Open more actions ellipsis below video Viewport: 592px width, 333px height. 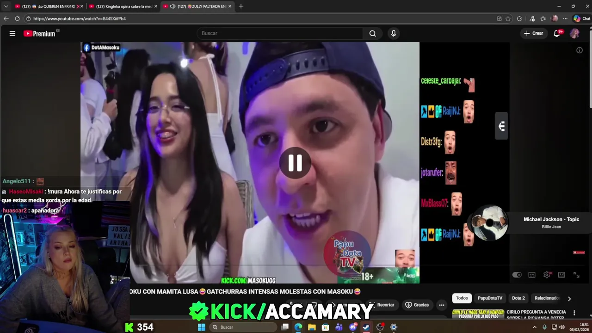tap(442, 305)
